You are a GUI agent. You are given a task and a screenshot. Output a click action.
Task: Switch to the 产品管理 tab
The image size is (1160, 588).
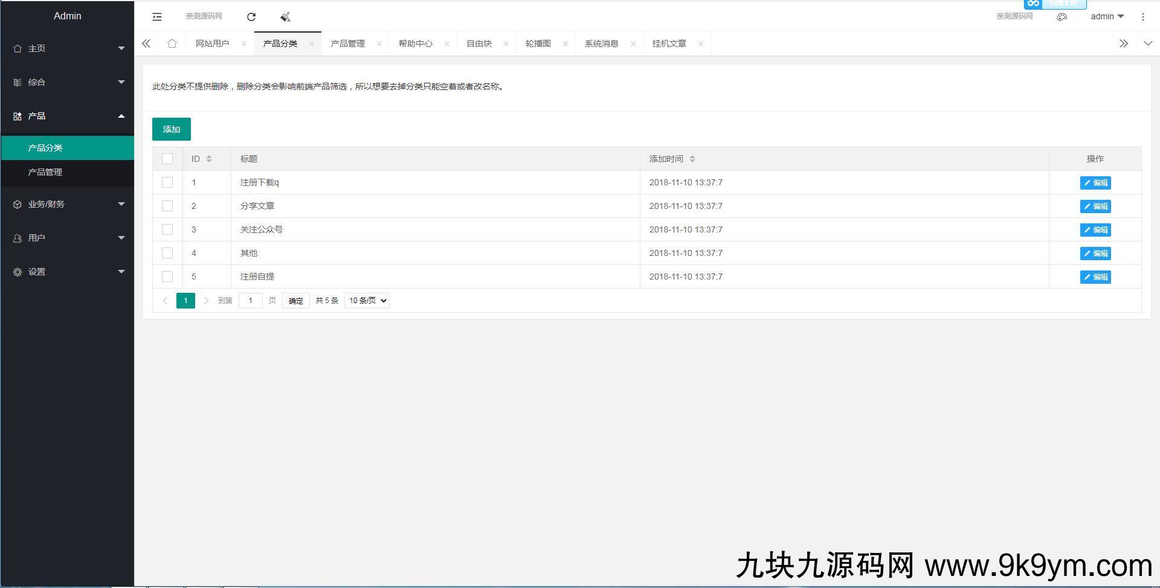[x=348, y=43]
